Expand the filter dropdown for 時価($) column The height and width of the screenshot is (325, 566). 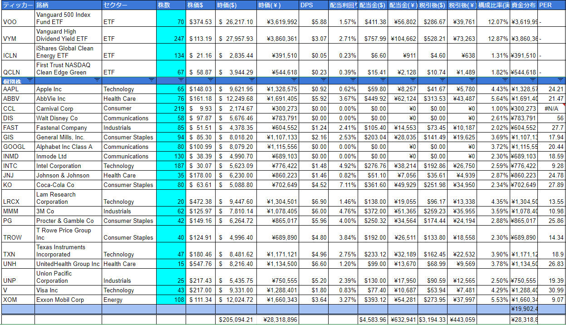pyautogui.click(x=252, y=80)
